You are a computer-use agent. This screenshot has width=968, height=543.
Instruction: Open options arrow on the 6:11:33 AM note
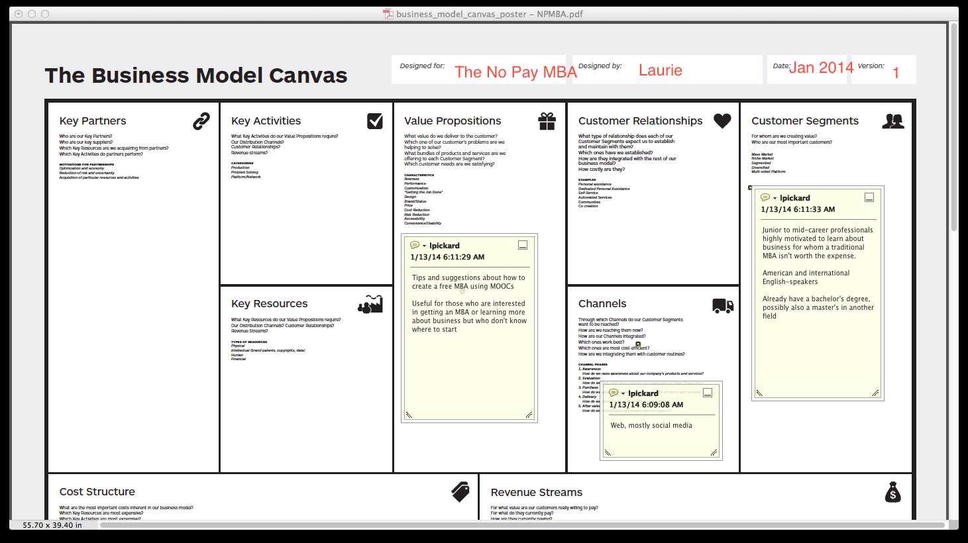pyautogui.click(x=775, y=198)
